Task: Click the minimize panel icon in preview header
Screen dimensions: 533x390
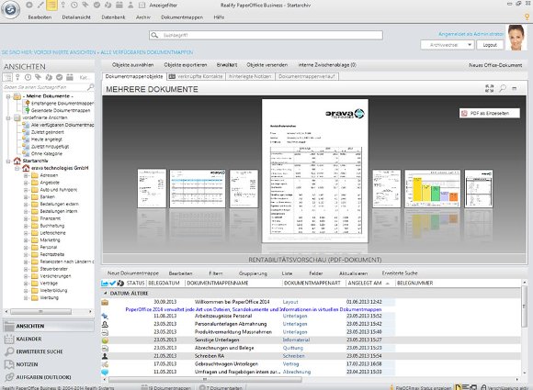Action: [515, 89]
